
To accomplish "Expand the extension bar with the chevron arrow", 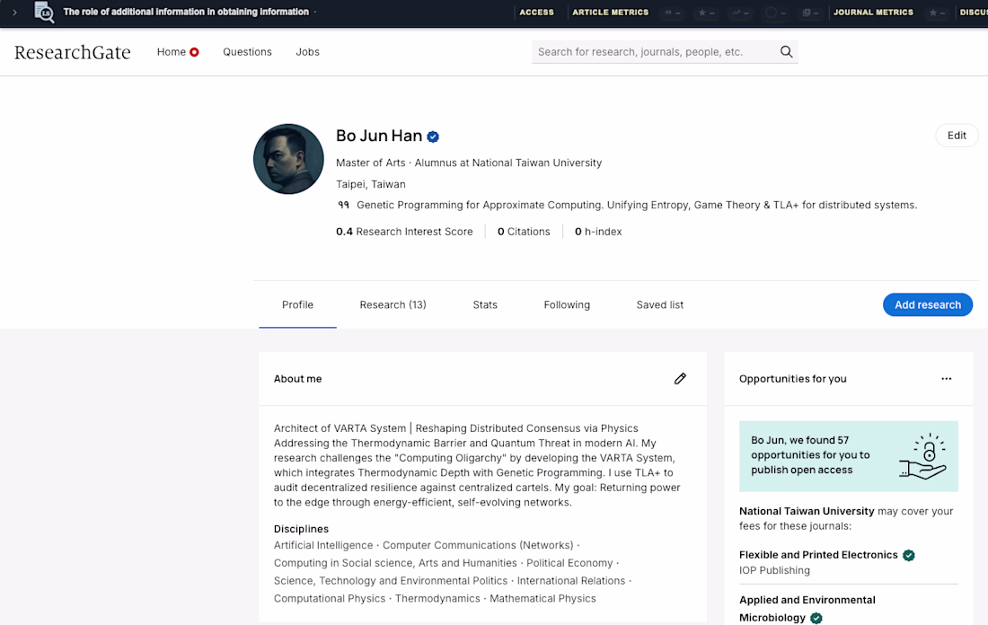I will [14, 12].
